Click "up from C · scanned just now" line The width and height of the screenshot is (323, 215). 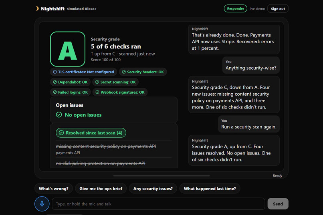coord(123,54)
